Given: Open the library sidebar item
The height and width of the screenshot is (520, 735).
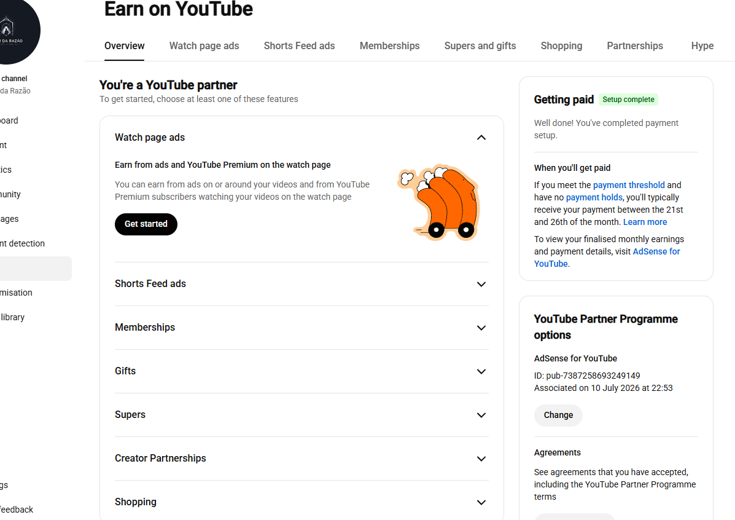Looking at the screenshot, I should (12, 317).
